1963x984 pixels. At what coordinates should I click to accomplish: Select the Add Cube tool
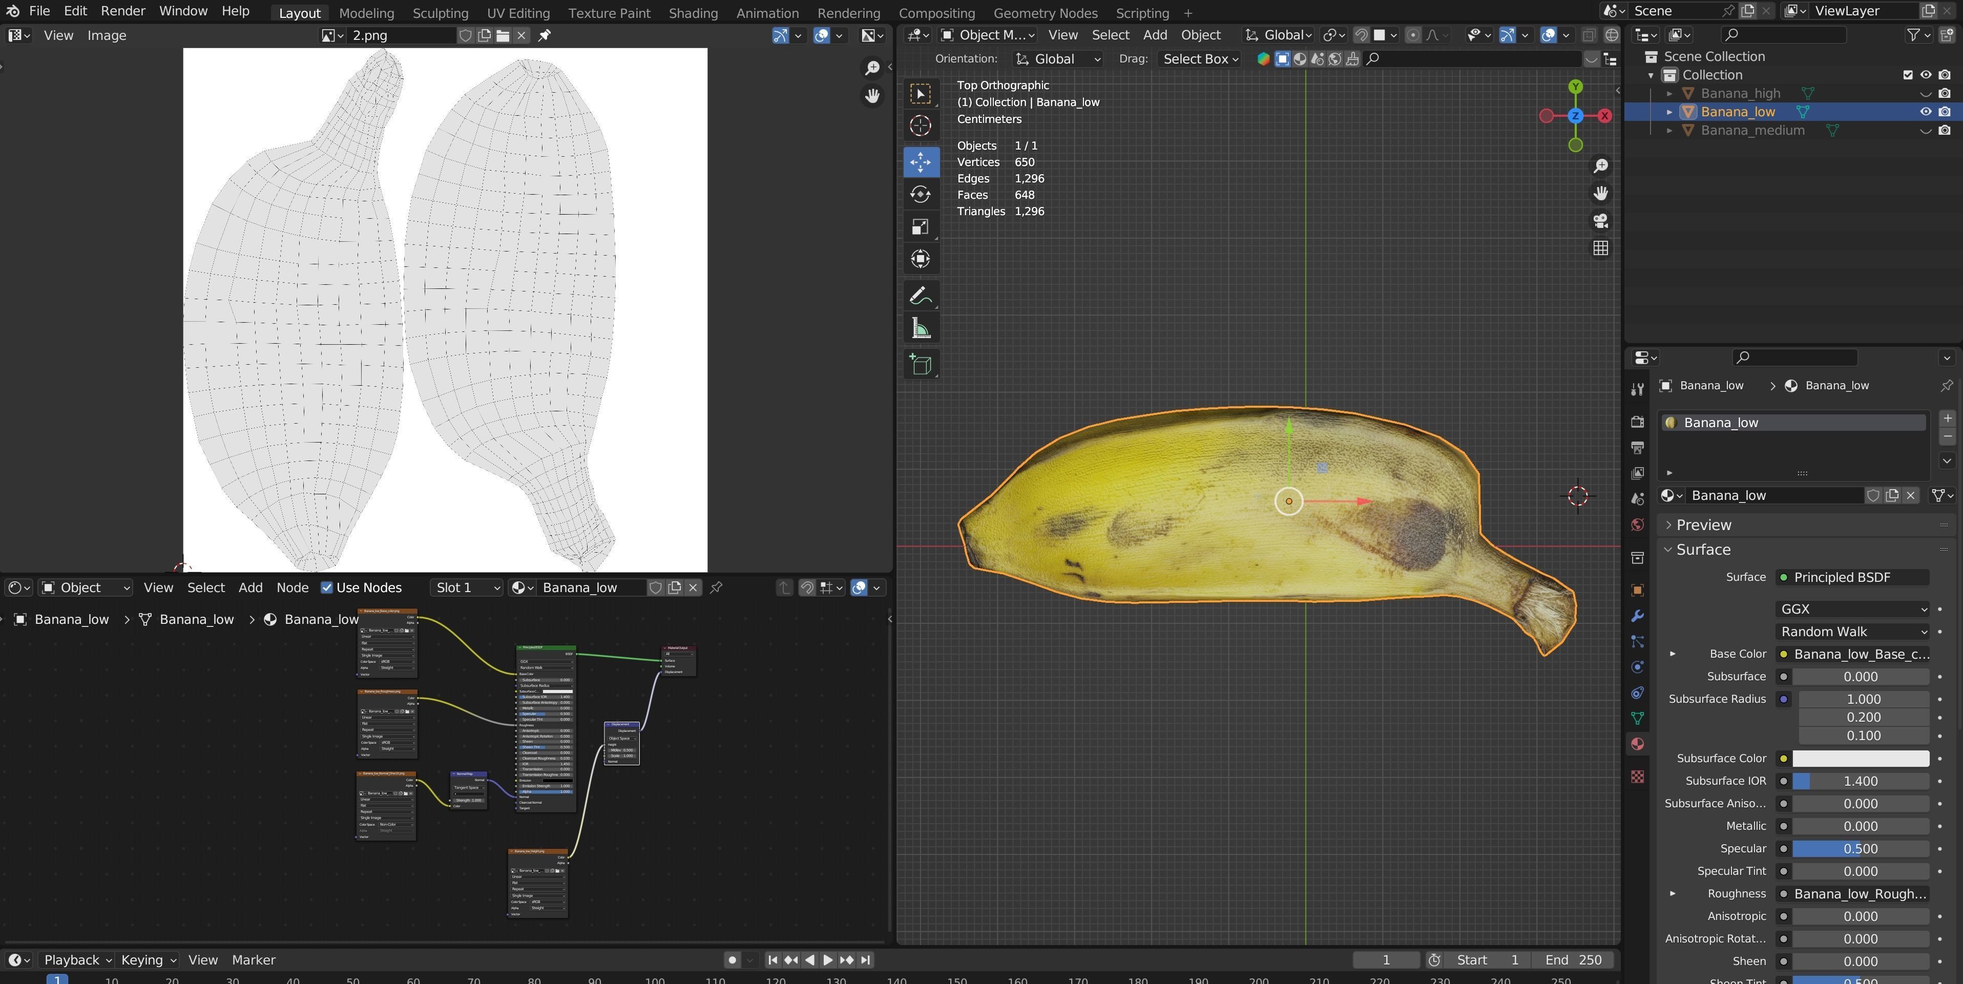click(x=921, y=364)
